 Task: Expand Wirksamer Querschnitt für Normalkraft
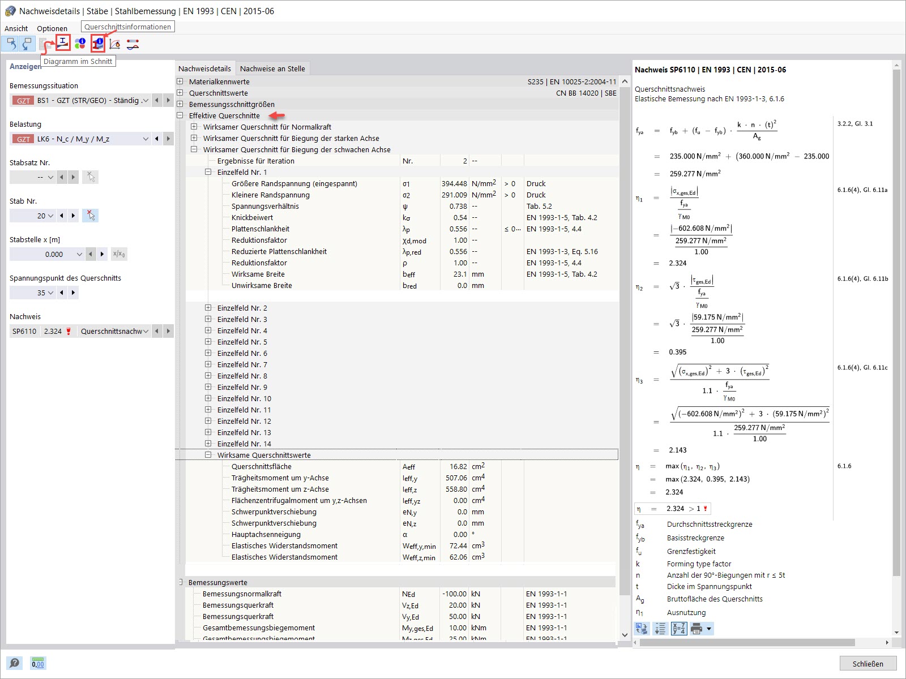point(194,127)
